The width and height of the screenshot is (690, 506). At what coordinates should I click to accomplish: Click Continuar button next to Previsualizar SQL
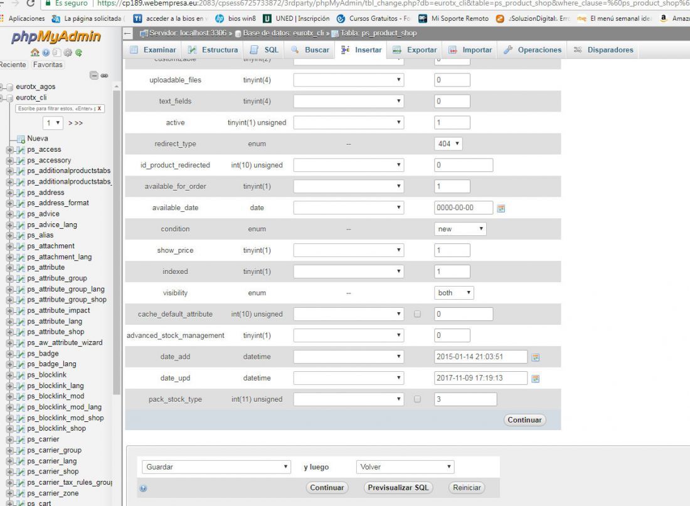coord(327,488)
